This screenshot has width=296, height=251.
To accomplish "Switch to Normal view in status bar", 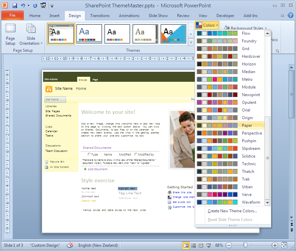I will 186,245.
